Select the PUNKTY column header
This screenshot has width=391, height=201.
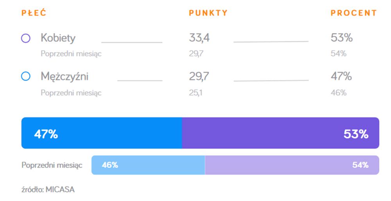(x=208, y=13)
